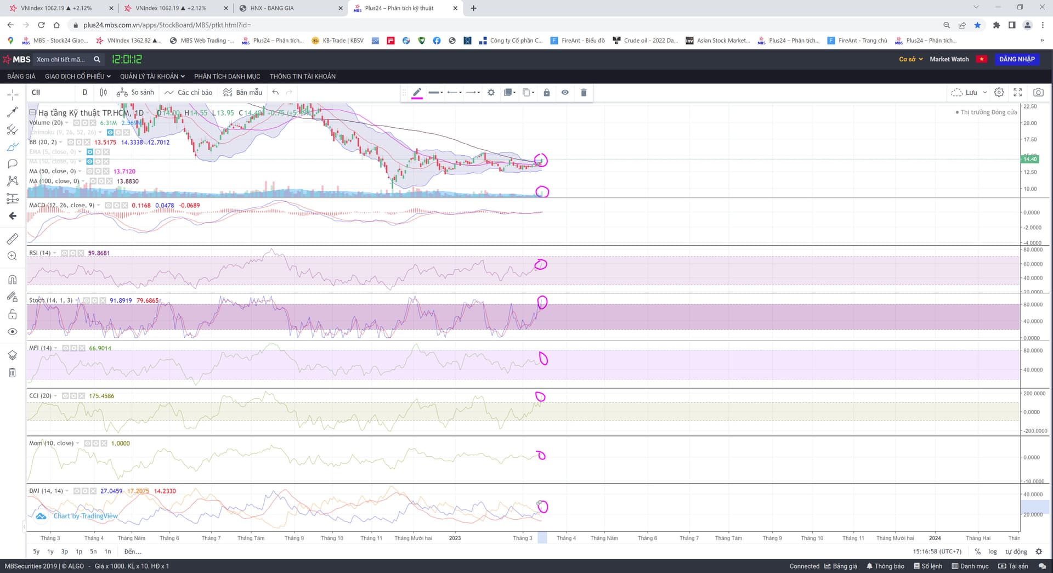Toggle log scale at bottom right
1053x573 pixels.
coord(992,552)
